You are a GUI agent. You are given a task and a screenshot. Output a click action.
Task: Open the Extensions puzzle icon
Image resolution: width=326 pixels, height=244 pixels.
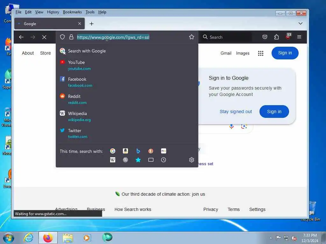point(276,37)
